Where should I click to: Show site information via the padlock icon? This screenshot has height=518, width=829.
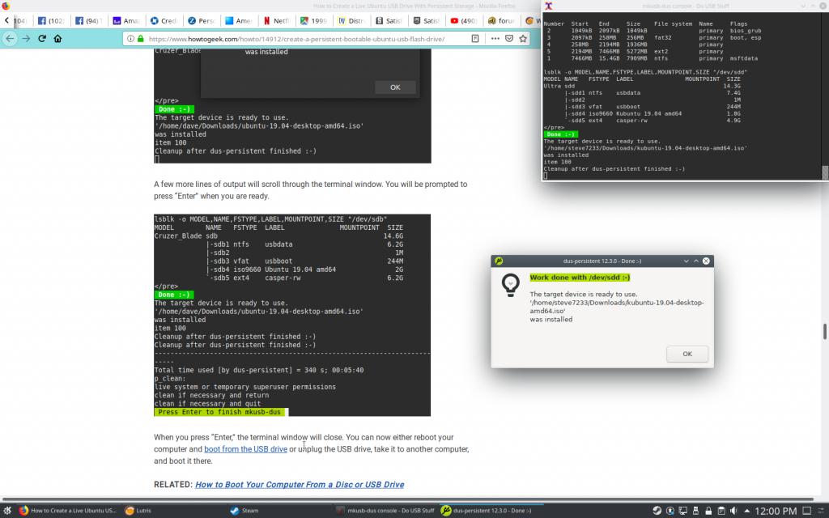pyautogui.click(x=142, y=39)
